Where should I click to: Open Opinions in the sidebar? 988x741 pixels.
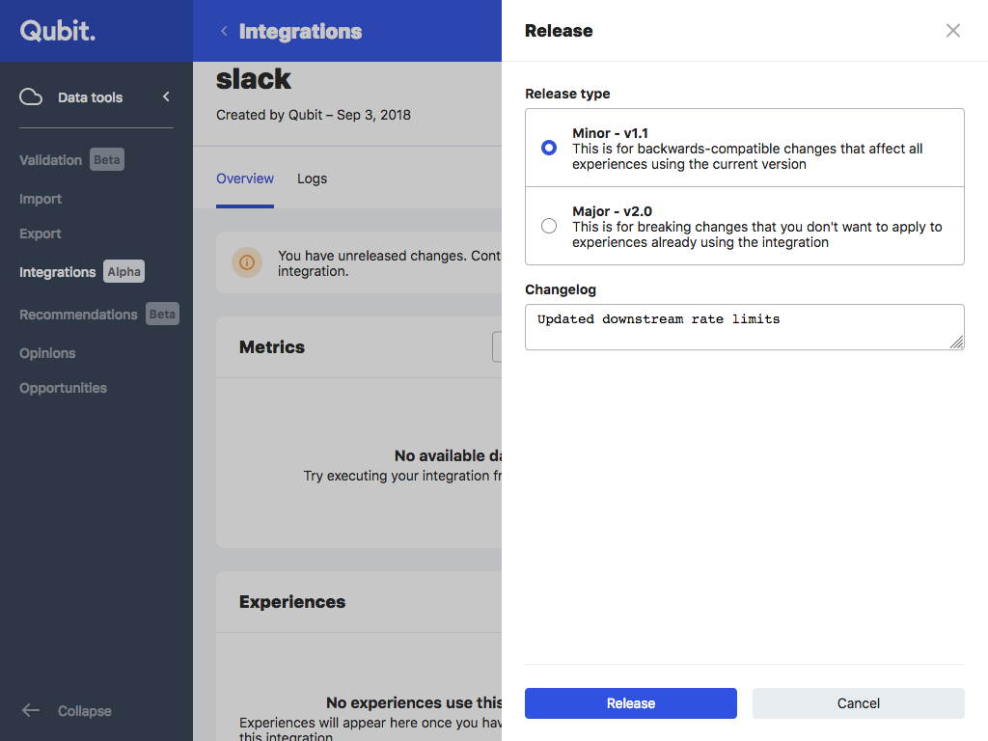tap(47, 353)
